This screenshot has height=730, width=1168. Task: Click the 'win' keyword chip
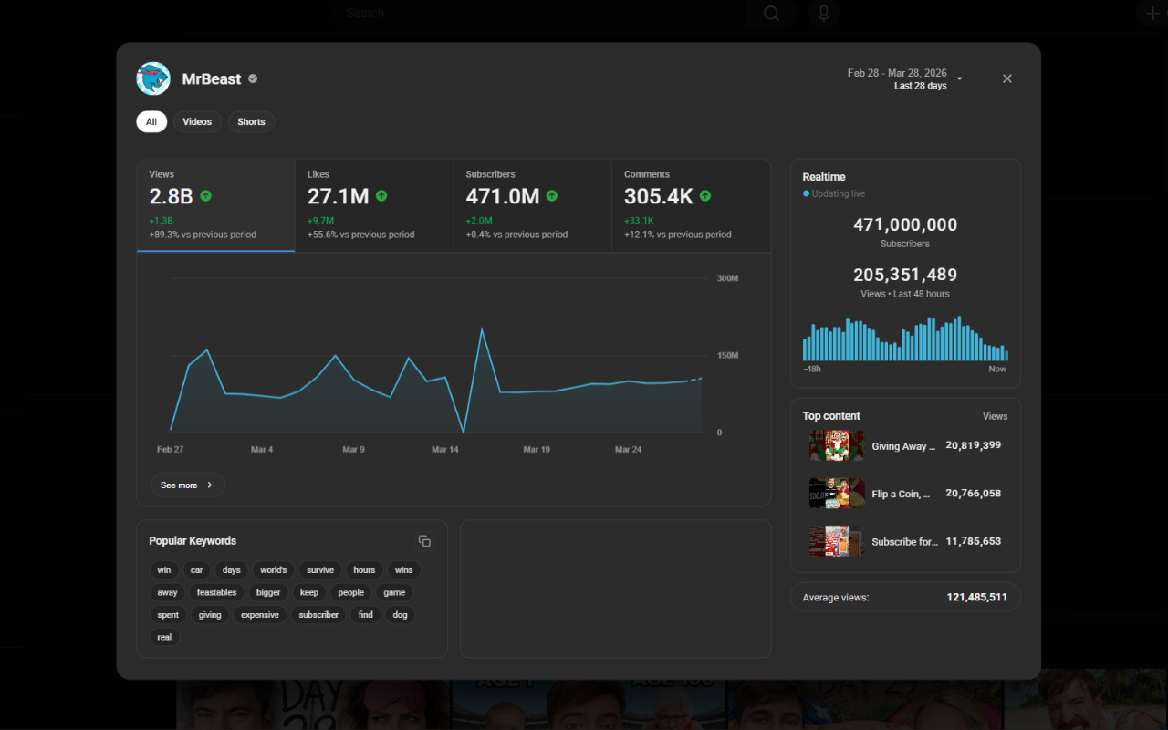(x=164, y=570)
